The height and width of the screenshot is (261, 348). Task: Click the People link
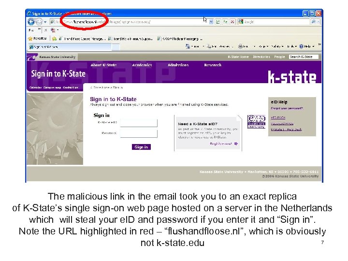(x=279, y=57)
